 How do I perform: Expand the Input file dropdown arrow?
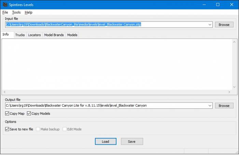click(210, 25)
